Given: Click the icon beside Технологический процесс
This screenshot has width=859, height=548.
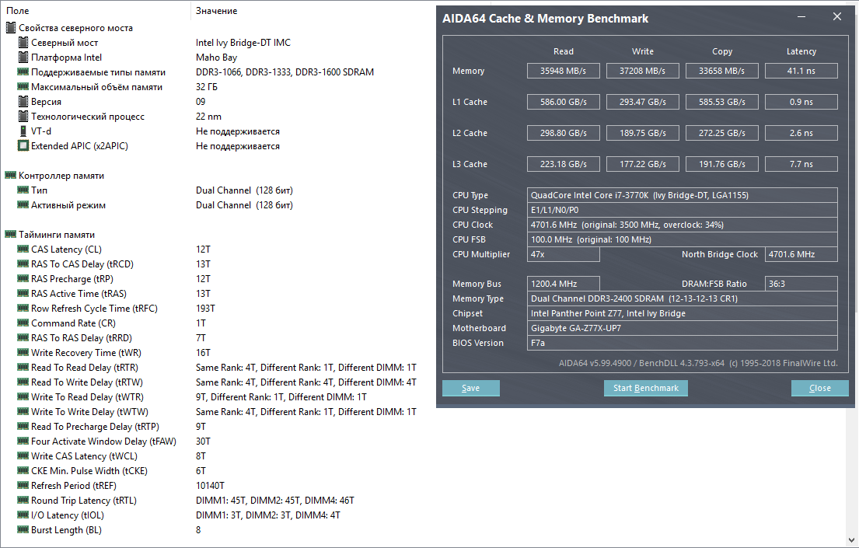Looking at the screenshot, I should point(23,116).
